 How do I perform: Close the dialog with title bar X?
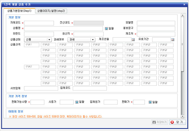[x=184, y=5]
